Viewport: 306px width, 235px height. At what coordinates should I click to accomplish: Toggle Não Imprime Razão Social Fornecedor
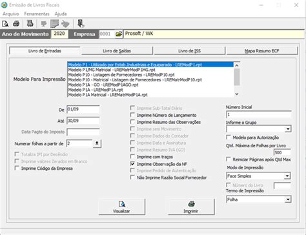click(132, 178)
